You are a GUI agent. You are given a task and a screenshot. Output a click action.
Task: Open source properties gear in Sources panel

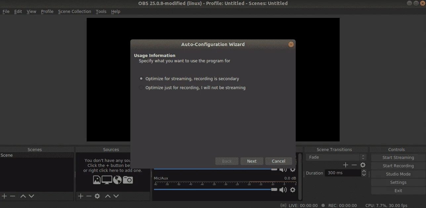(x=97, y=196)
